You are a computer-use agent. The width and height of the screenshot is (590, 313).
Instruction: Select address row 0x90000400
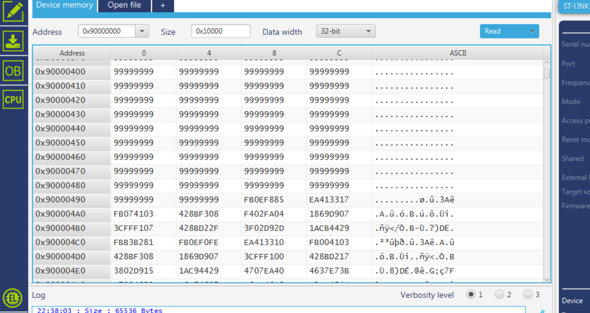tap(72, 72)
